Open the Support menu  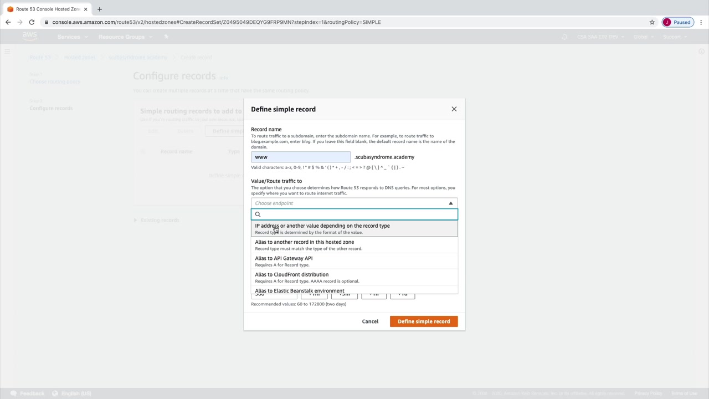(x=674, y=37)
